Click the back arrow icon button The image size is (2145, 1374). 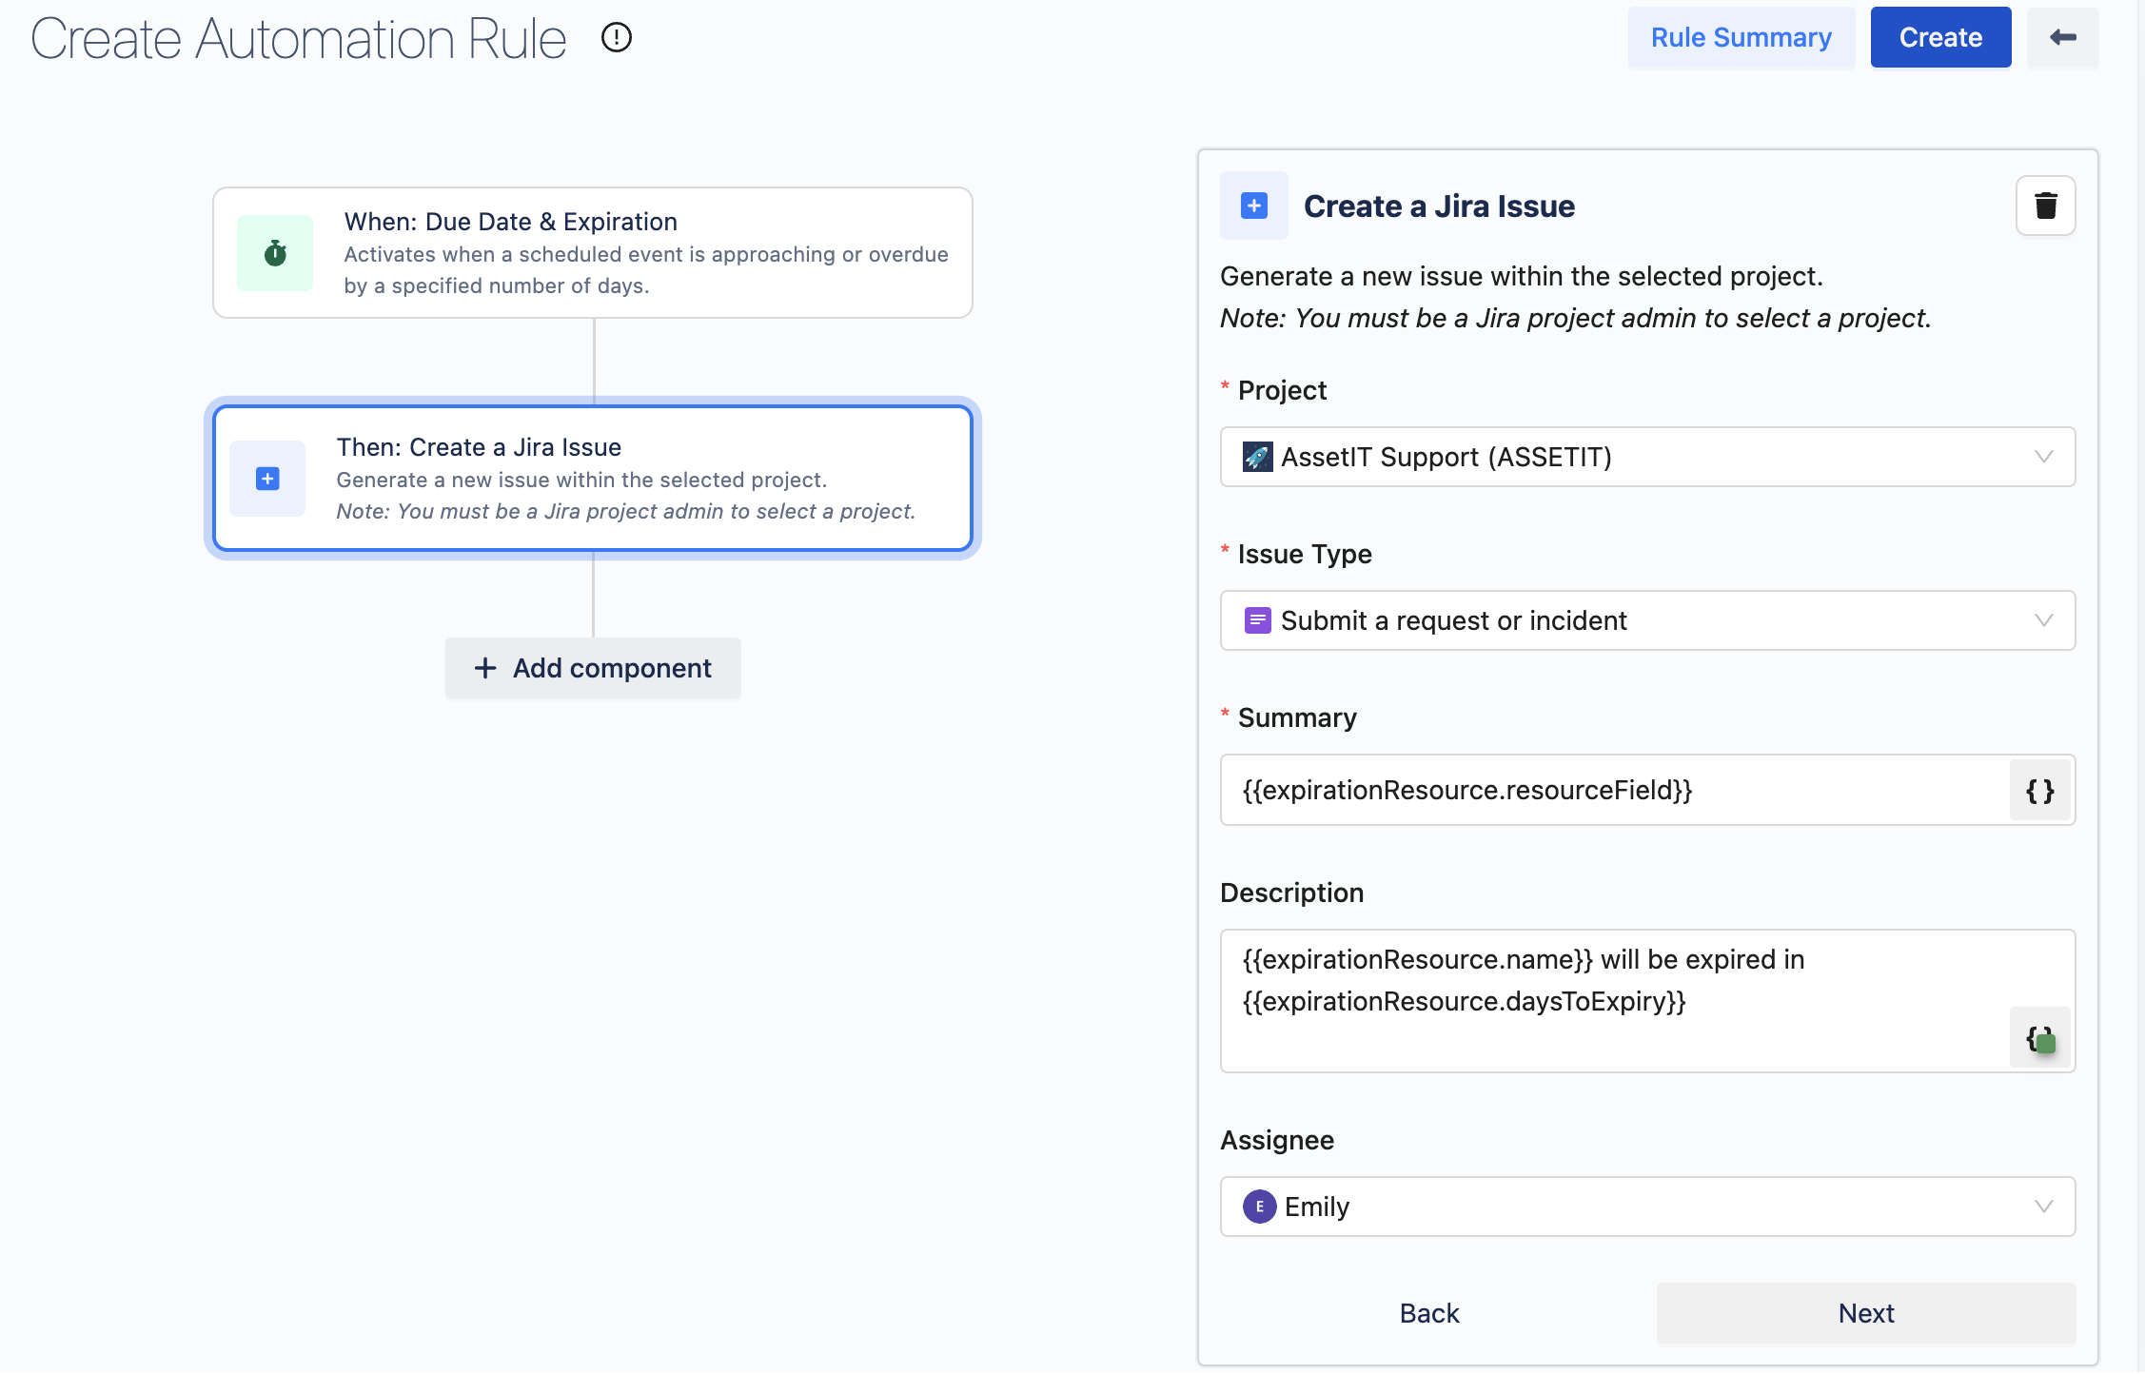2062,38
